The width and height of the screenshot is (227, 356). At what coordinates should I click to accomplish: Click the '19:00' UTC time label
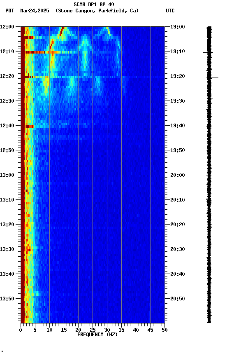pos(178,27)
